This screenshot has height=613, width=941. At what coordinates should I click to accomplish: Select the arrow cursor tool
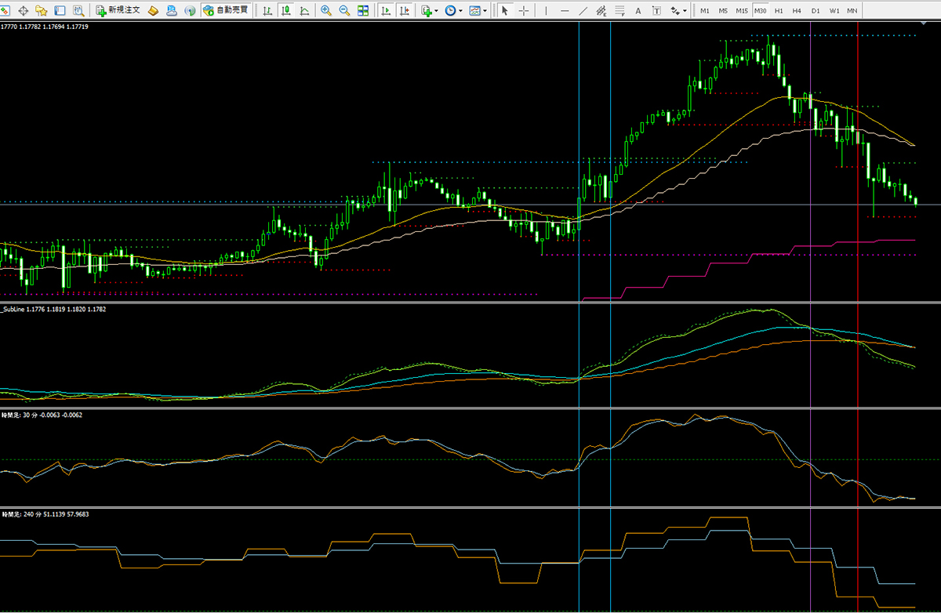(x=505, y=11)
